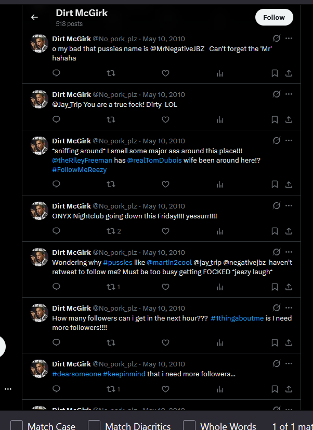The height and width of the screenshot is (430, 313).
Task: Enable the Match Case checkbox
Action: pyautogui.click(x=17, y=426)
